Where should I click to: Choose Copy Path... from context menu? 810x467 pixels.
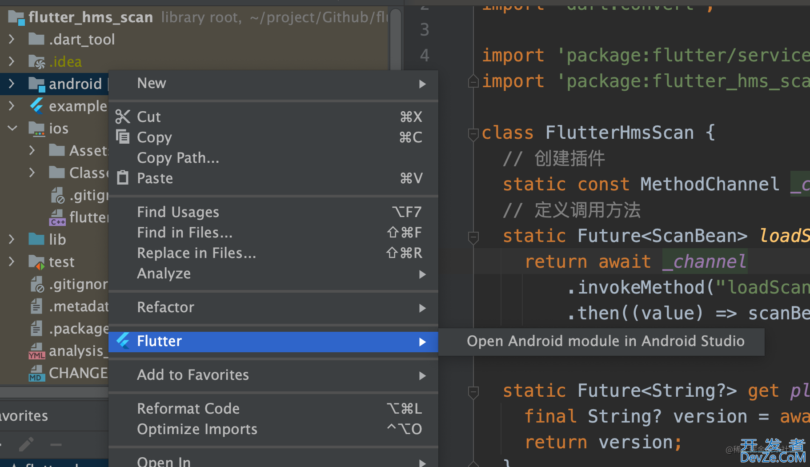click(273, 157)
